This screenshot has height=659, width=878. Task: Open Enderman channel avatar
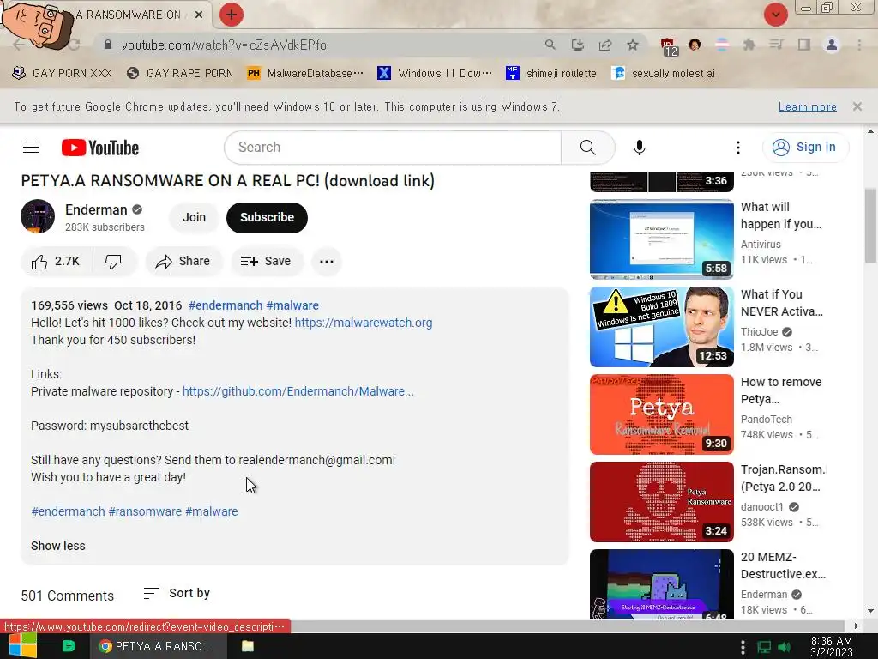(x=38, y=216)
